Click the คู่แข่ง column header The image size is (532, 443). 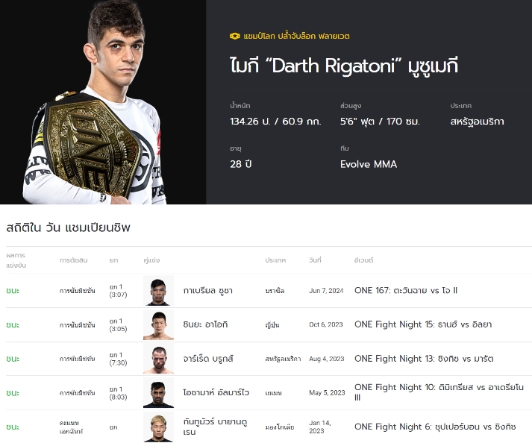(151, 260)
